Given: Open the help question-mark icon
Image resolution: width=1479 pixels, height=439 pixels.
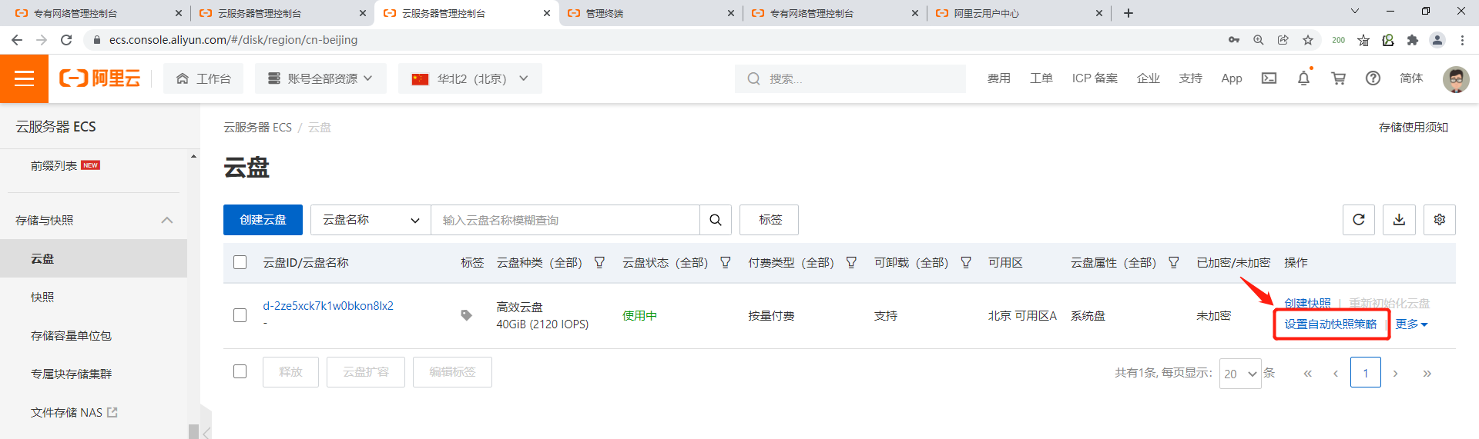Looking at the screenshot, I should coord(1373,78).
